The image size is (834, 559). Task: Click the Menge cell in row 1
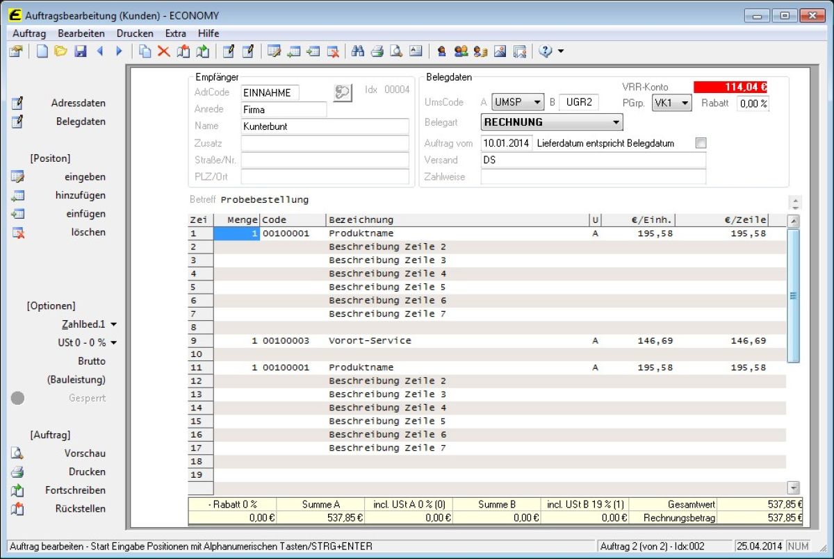click(236, 234)
